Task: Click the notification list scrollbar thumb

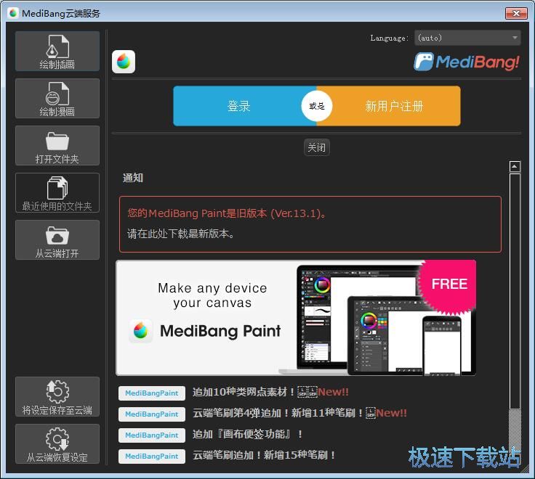Action: pyautogui.click(x=515, y=291)
